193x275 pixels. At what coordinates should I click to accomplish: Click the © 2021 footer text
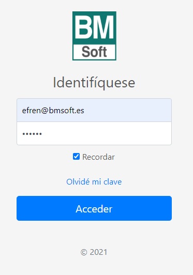coord(94,252)
